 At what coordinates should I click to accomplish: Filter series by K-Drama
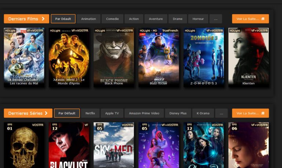(203, 113)
